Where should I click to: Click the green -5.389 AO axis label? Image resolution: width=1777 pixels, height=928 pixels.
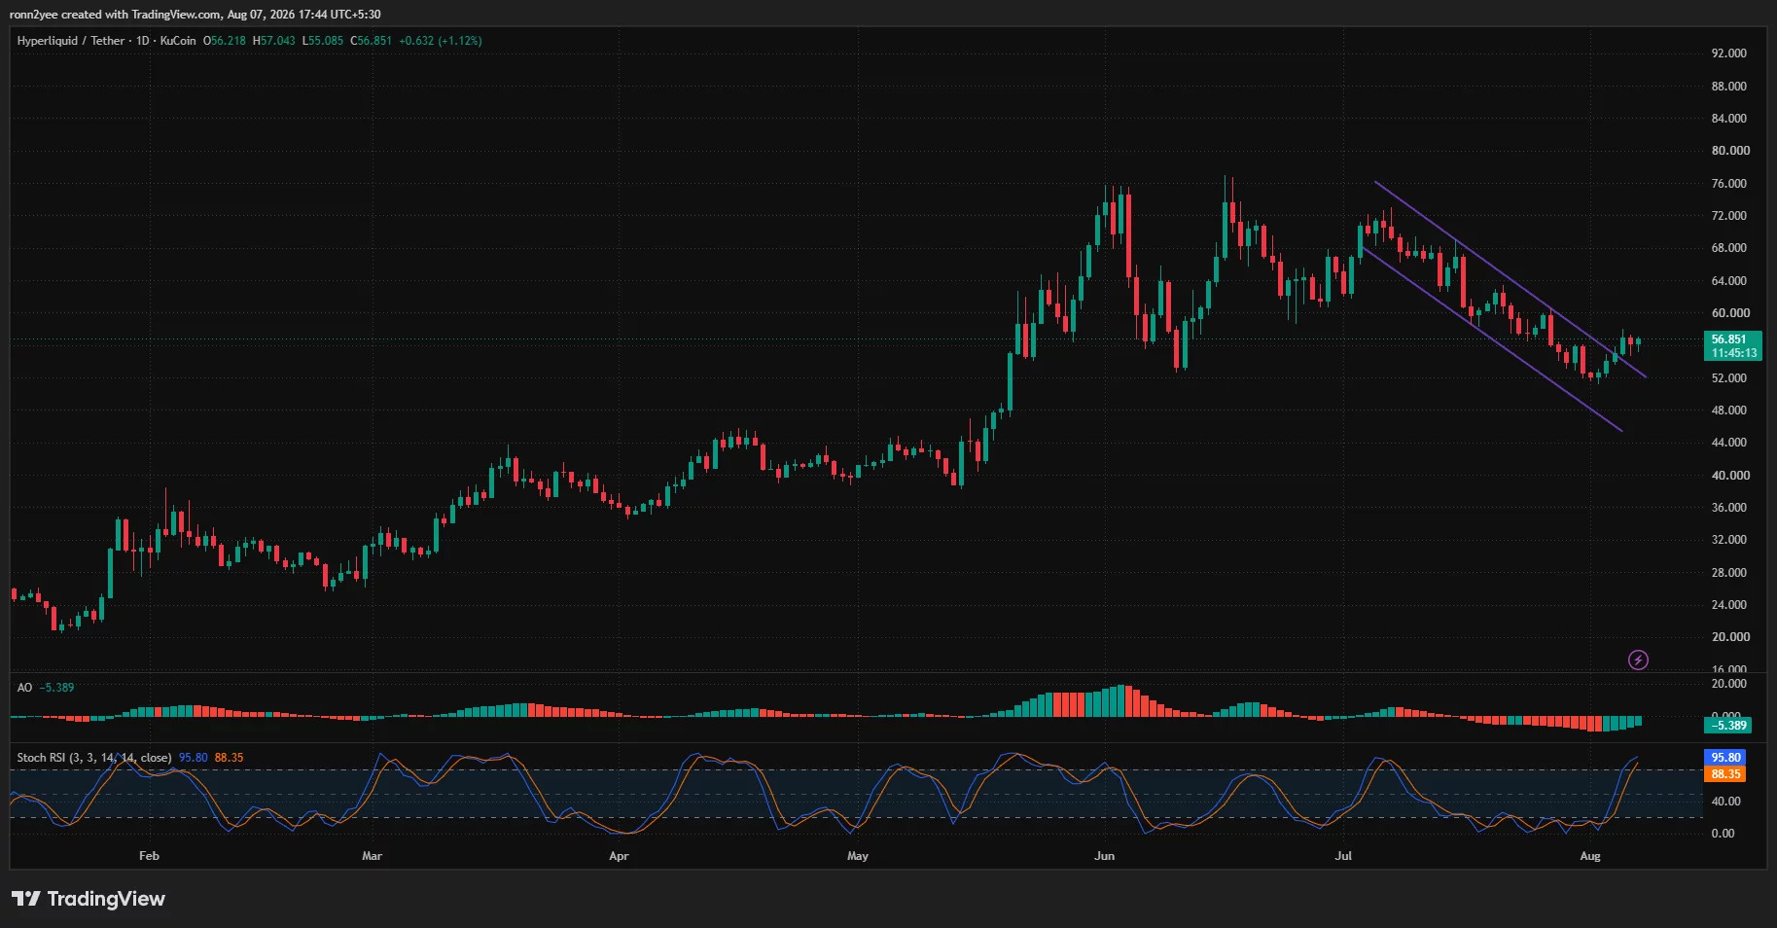point(1729,726)
